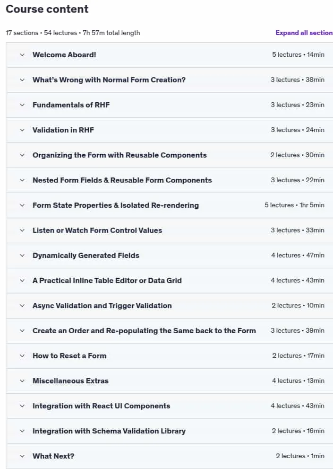The image size is (333, 469).
Task: Expand Form State Properties chevron arrow
Action: (x=22, y=205)
